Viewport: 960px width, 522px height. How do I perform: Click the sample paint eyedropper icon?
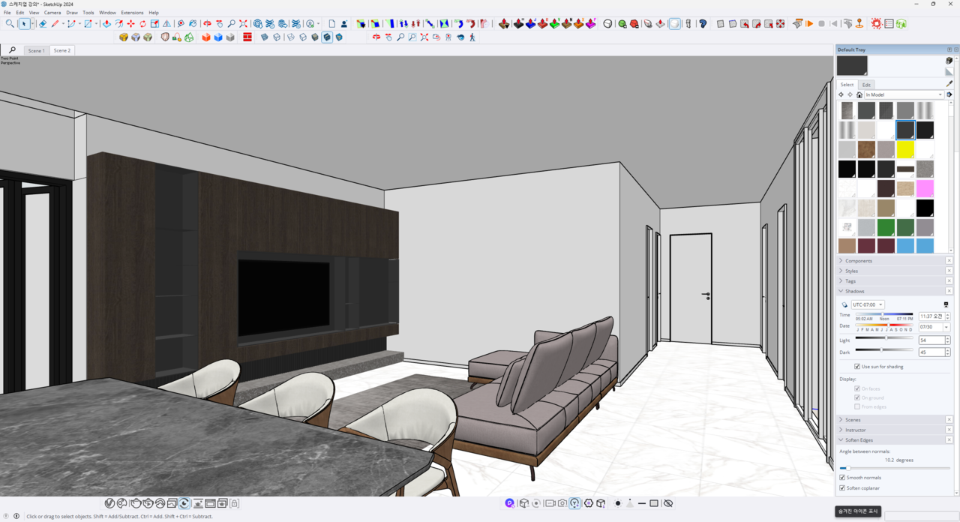(x=949, y=84)
